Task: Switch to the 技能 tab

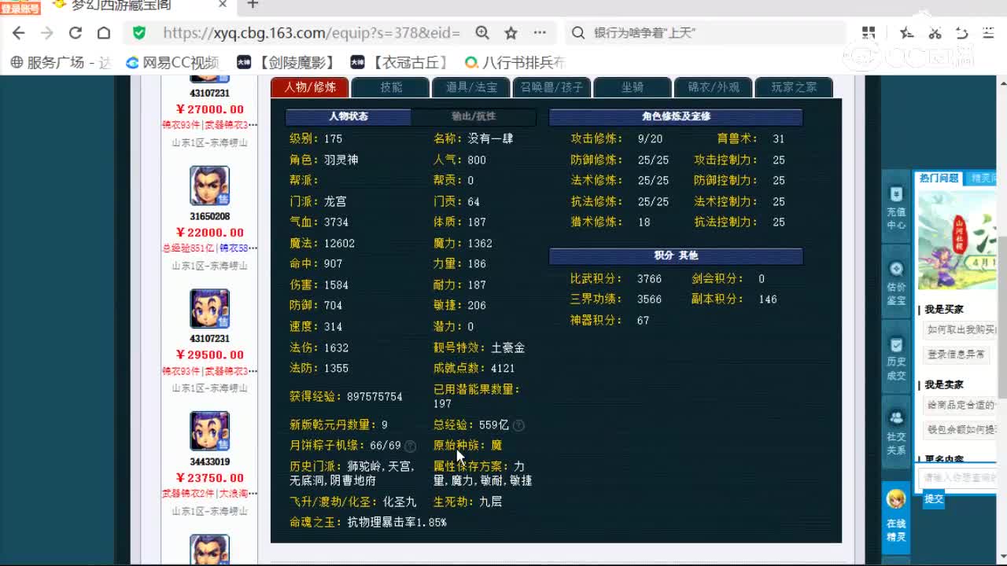Action: click(x=391, y=87)
